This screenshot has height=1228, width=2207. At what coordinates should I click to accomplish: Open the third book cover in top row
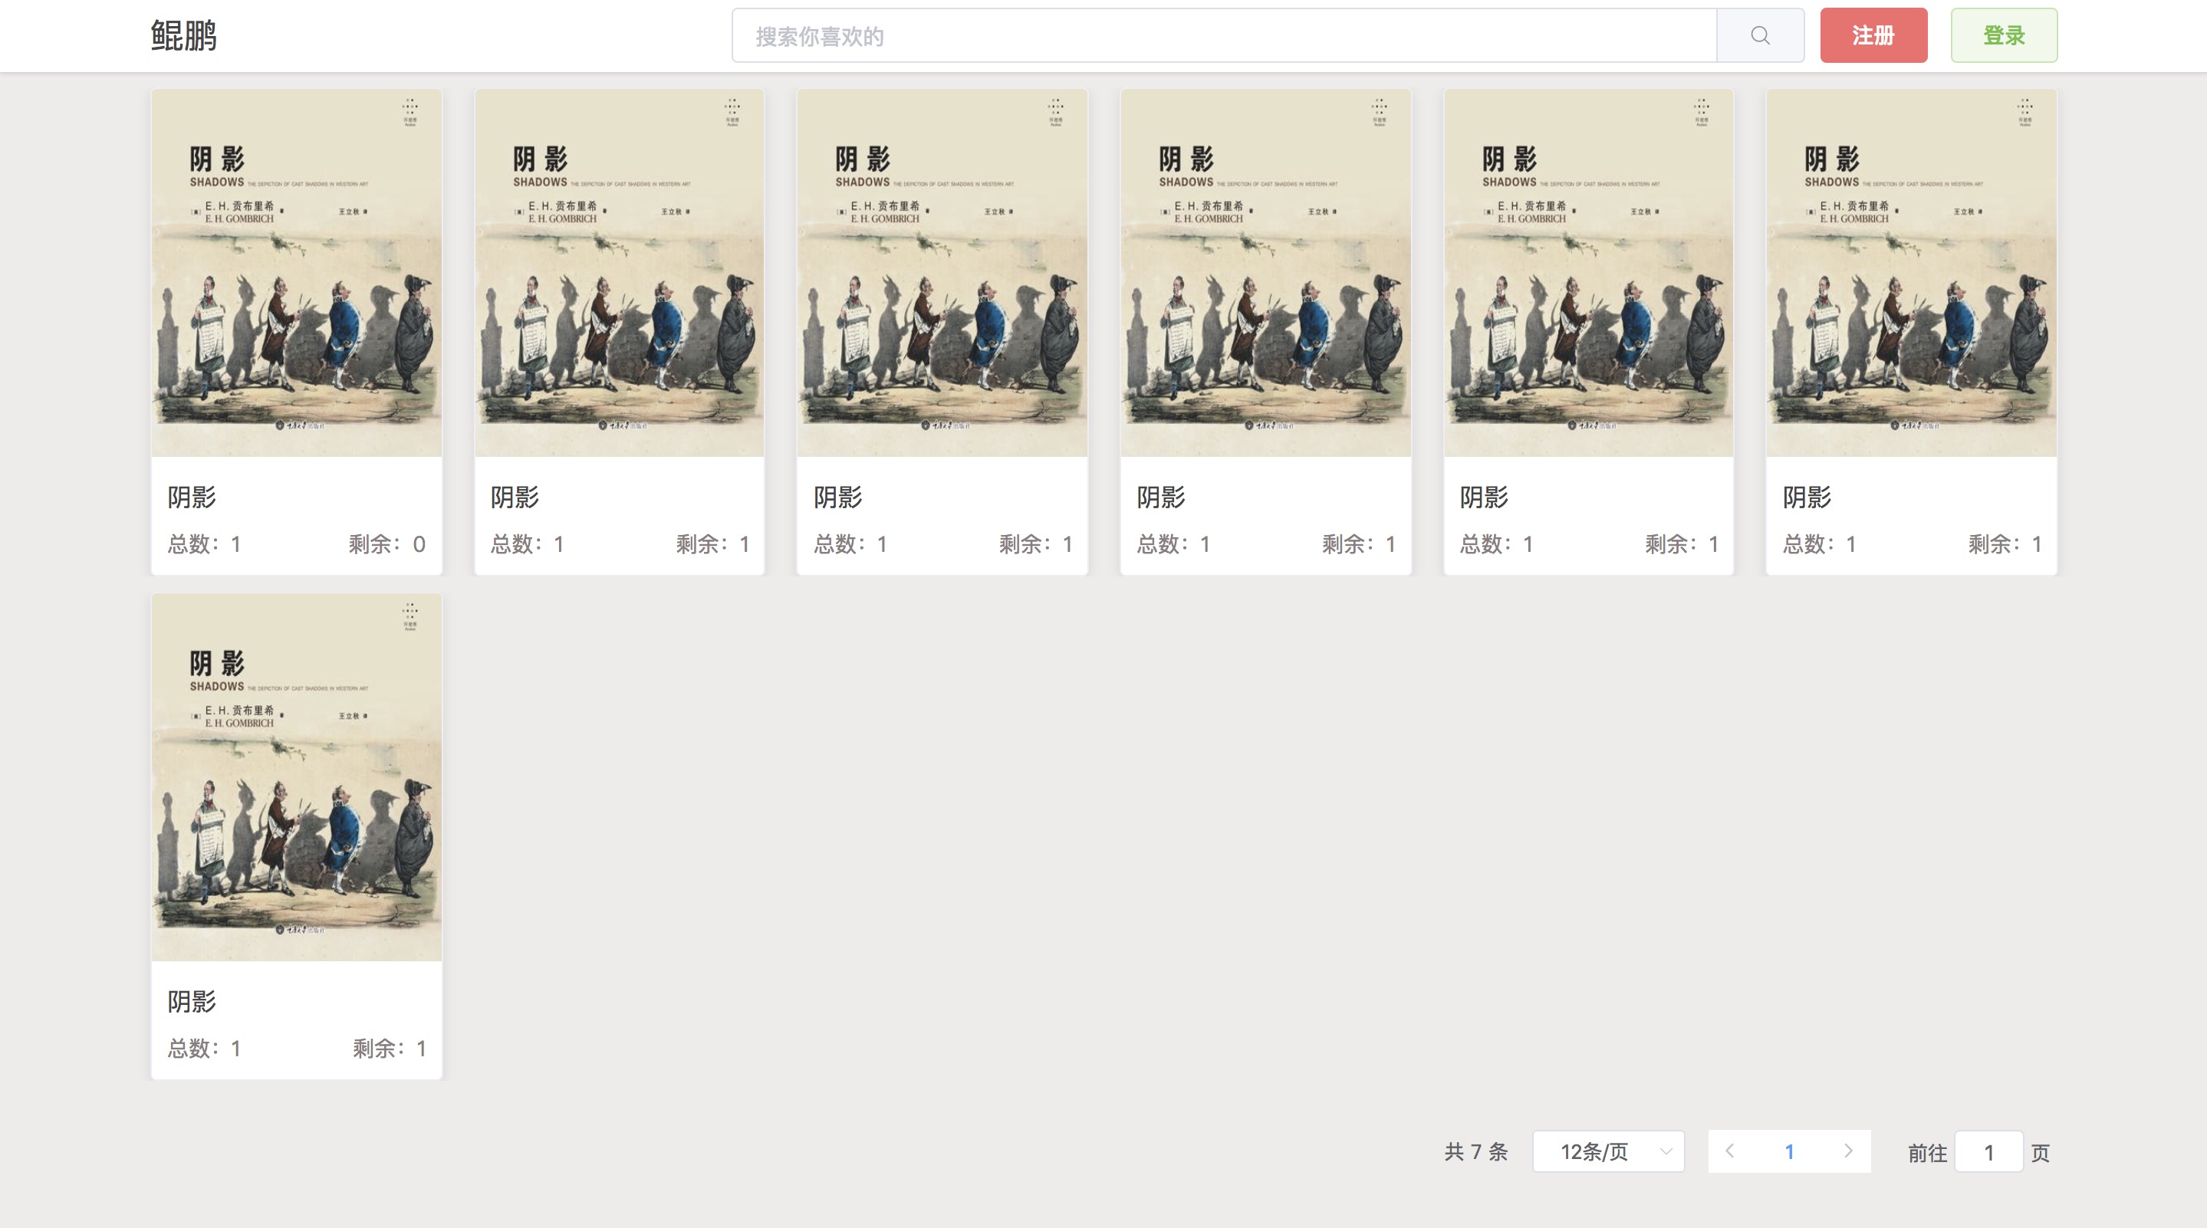942,273
